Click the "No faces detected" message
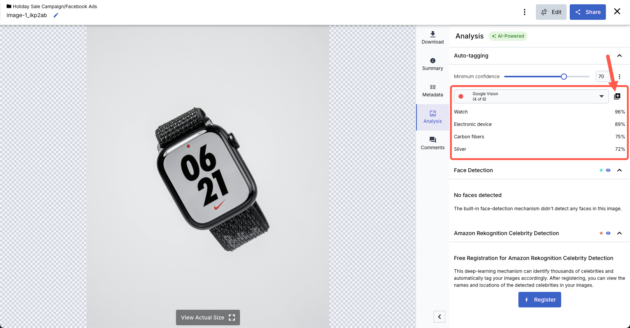 coord(478,195)
